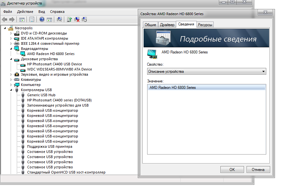Collapse the Видеоадаптеры category
The image size is (284, 188).
pos(11,49)
